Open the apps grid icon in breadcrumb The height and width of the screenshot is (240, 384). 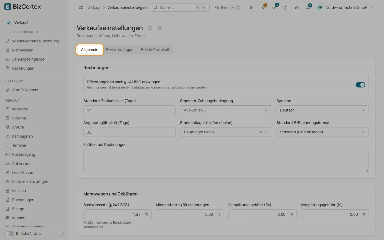coord(81,7)
